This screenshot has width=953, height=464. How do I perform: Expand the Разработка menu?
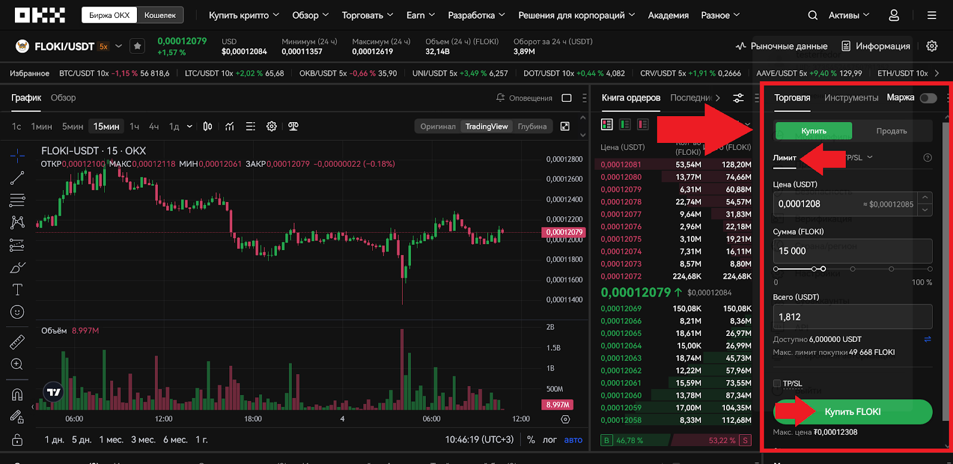point(476,15)
